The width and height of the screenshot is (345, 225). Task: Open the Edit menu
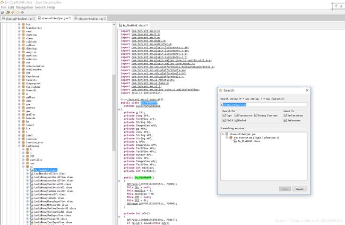click(11, 7)
